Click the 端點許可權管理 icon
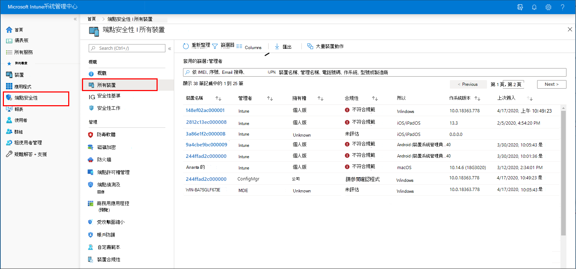This screenshot has width=576, height=269. pos(90,172)
